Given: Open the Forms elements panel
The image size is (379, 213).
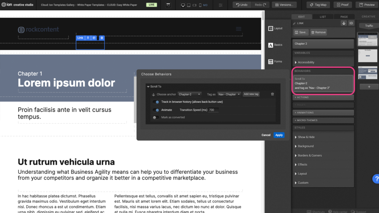Looking at the screenshot, I should [275, 61].
